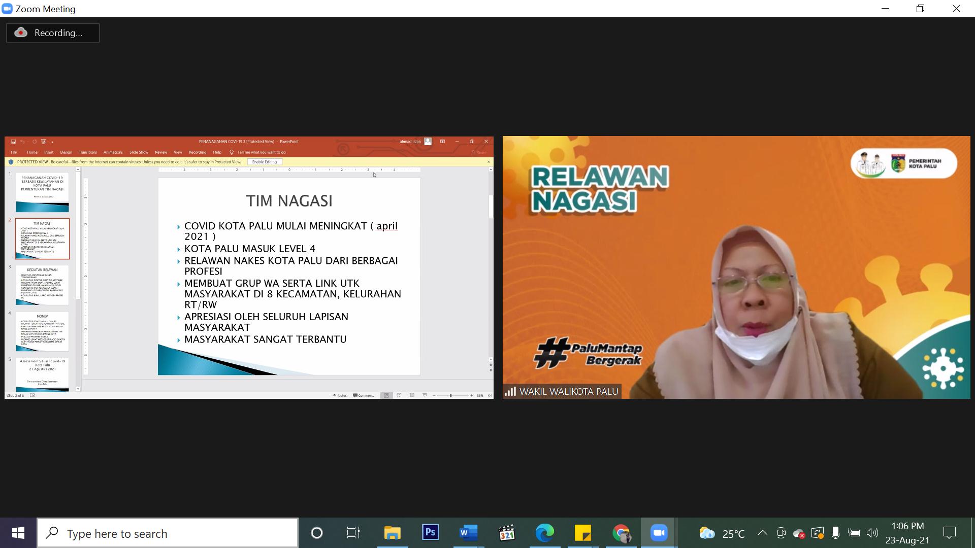Open the Transitions ribbon tab
Image resolution: width=975 pixels, height=548 pixels.
click(x=88, y=152)
